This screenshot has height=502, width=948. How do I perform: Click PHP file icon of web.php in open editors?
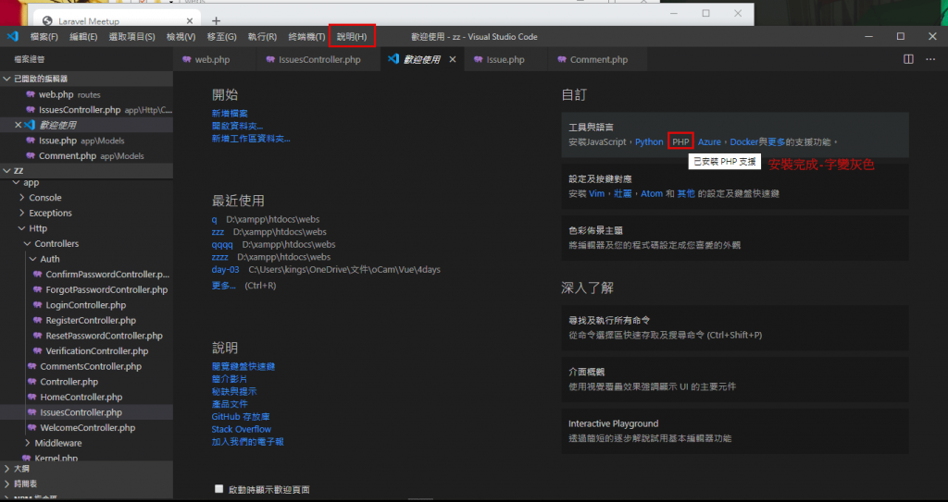click(x=31, y=94)
